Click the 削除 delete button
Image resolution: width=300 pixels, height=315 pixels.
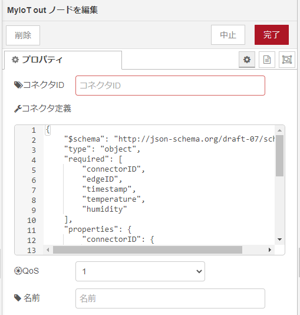point(23,35)
